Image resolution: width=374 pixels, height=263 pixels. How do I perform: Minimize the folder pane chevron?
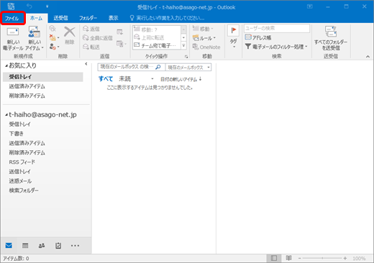[86, 64]
